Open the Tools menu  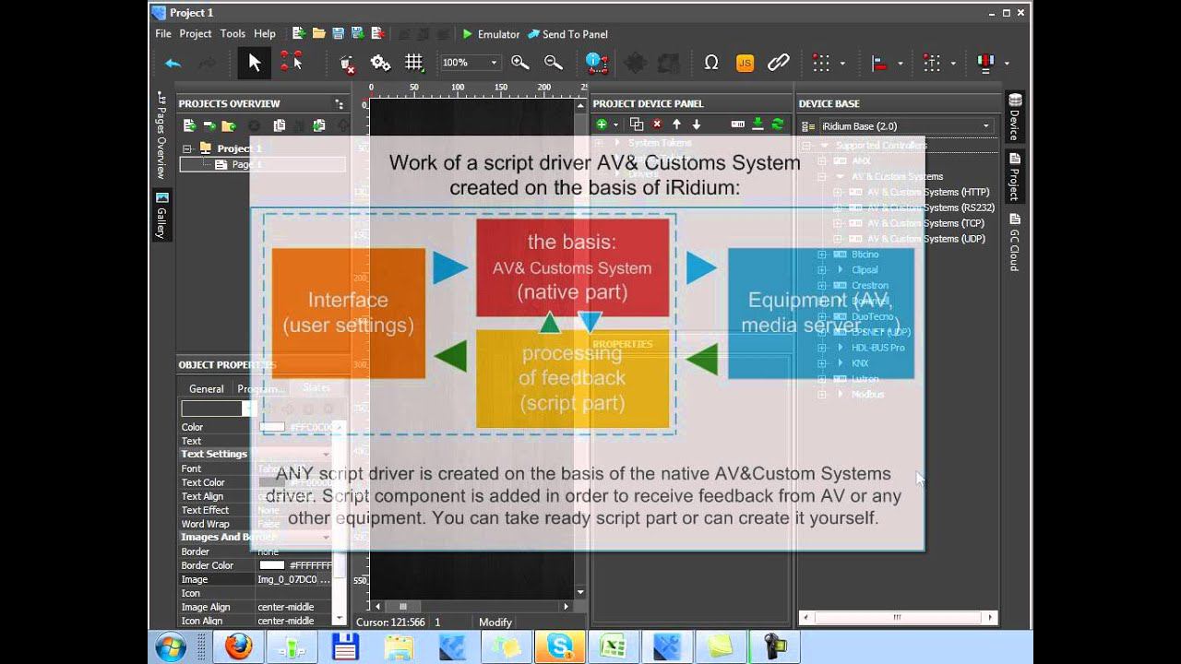click(233, 34)
